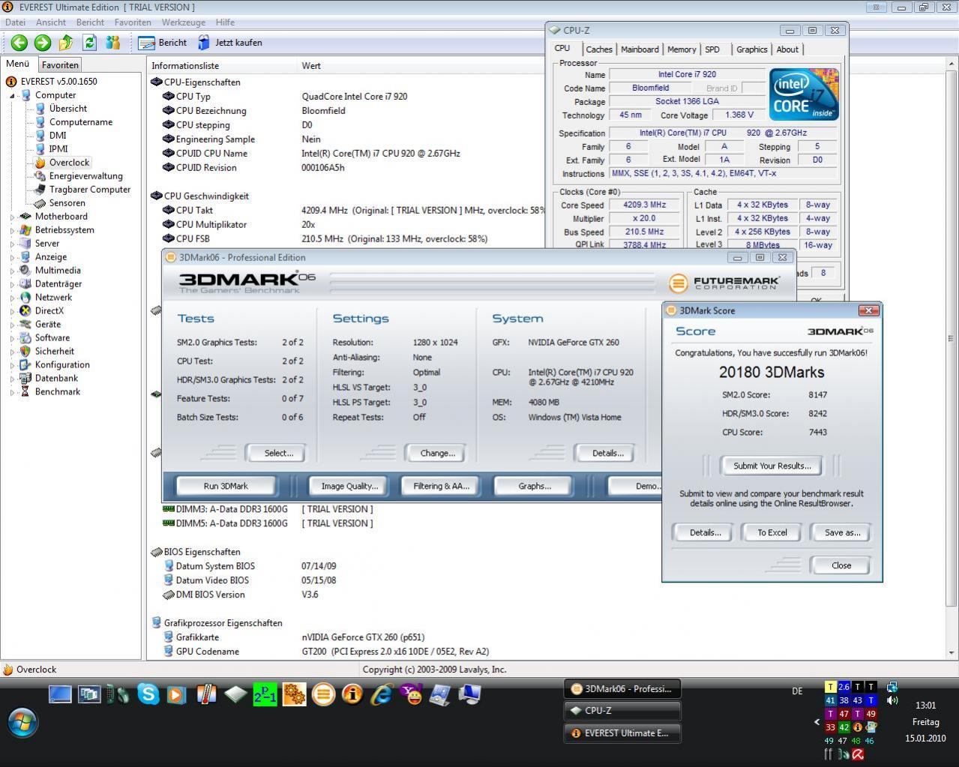Select the Benchmark tree item
This screenshot has height=767, width=959.
pyautogui.click(x=57, y=392)
